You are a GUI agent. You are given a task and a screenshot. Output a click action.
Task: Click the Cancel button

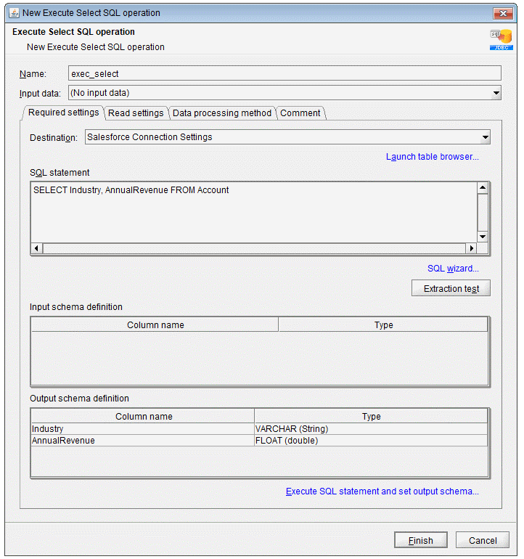coord(482,540)
